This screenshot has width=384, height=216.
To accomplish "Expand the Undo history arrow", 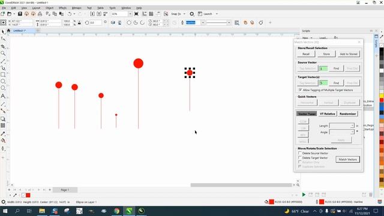I will tap(74, 14).
